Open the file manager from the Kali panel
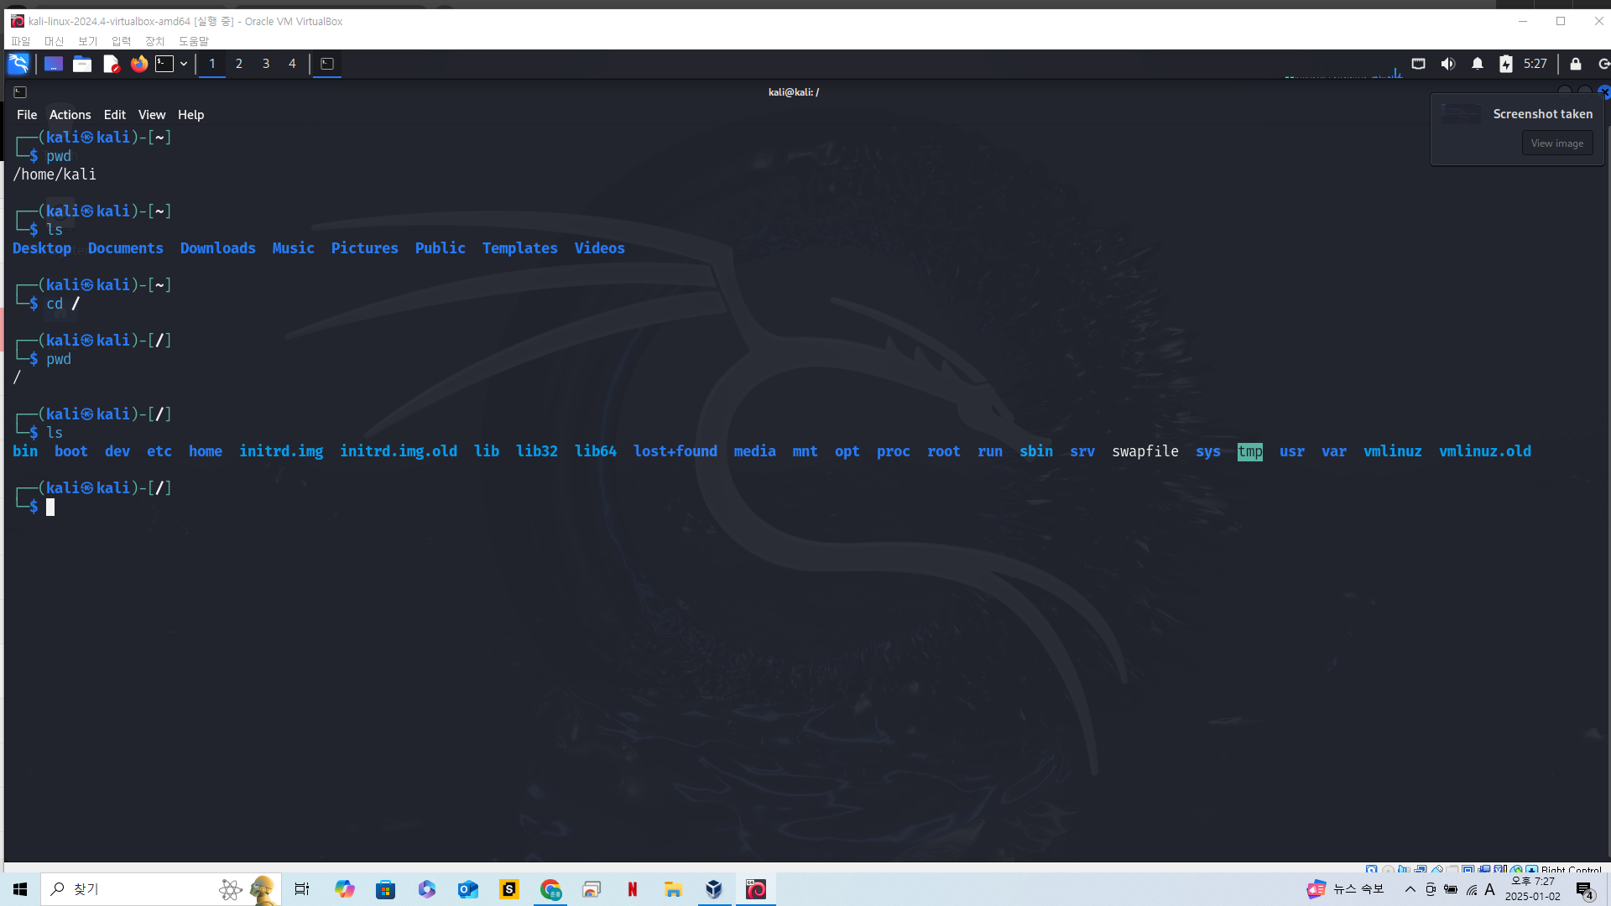The width and height of the screenshot is (1611, 906). [82, 64]
